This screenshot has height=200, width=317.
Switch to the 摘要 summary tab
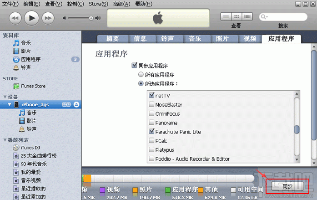point(113,39)
